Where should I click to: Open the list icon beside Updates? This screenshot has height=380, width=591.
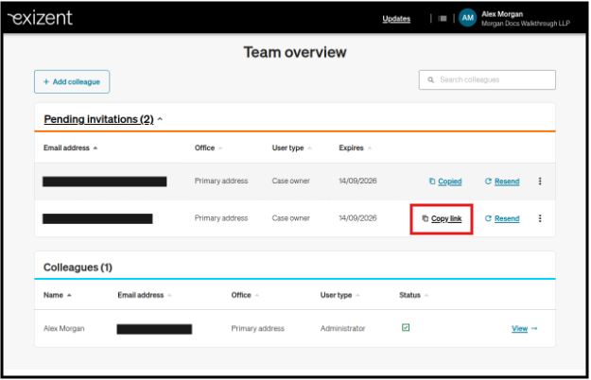coord(443,19)
